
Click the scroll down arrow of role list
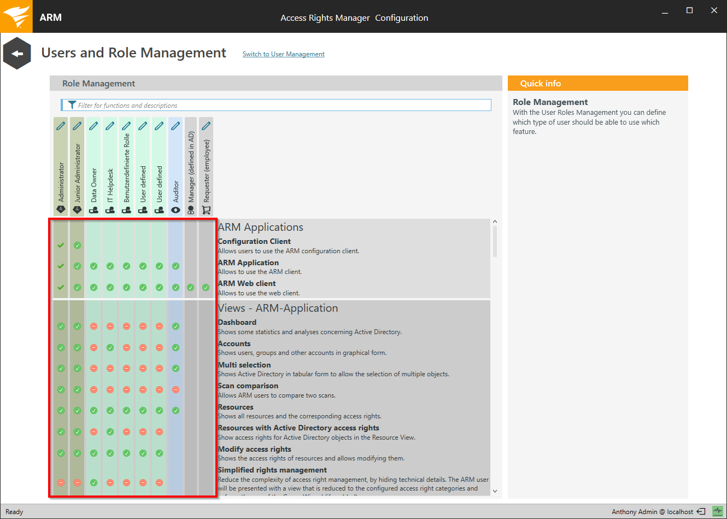click(495, 491)
